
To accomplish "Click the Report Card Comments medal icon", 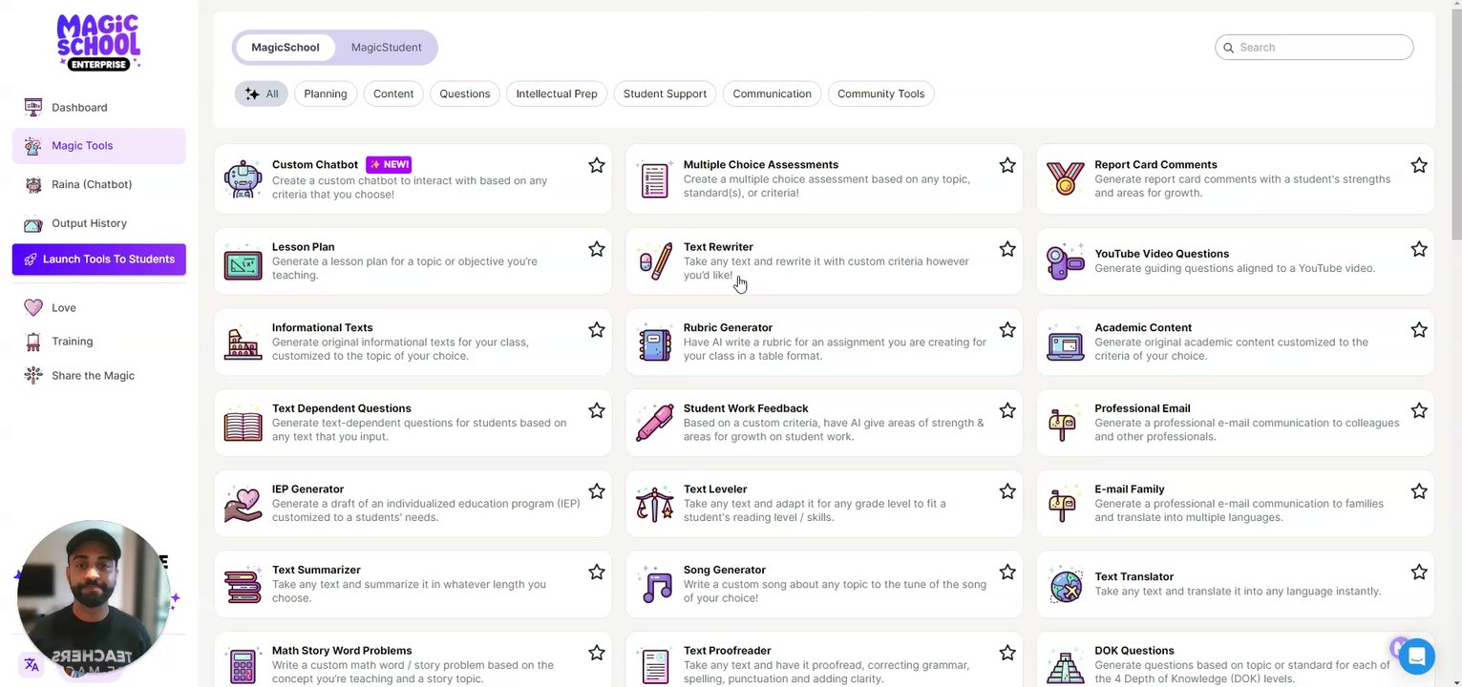I will coord(1065,179).
